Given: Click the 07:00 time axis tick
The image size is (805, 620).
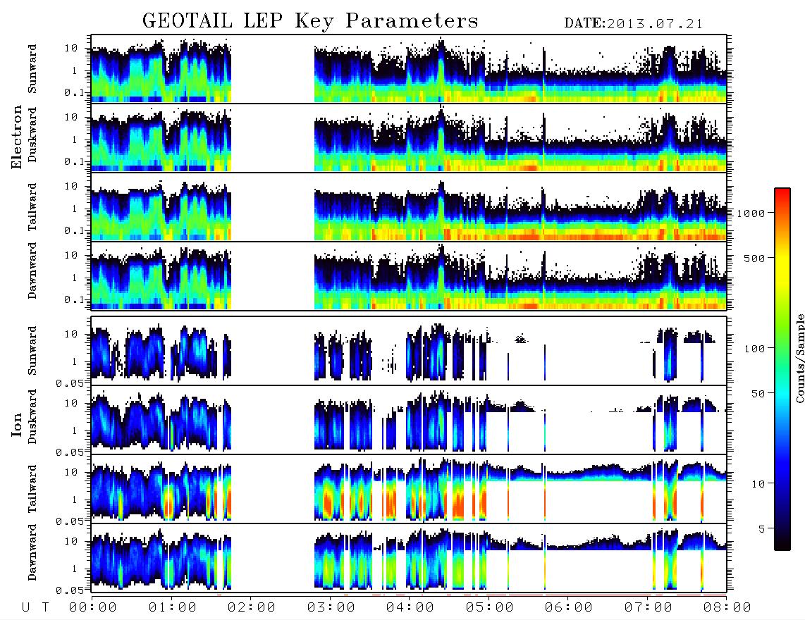Looking at the screenshot, I should (649, 607).
